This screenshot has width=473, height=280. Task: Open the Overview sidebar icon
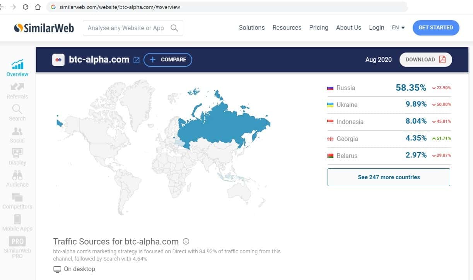[17, 64]
